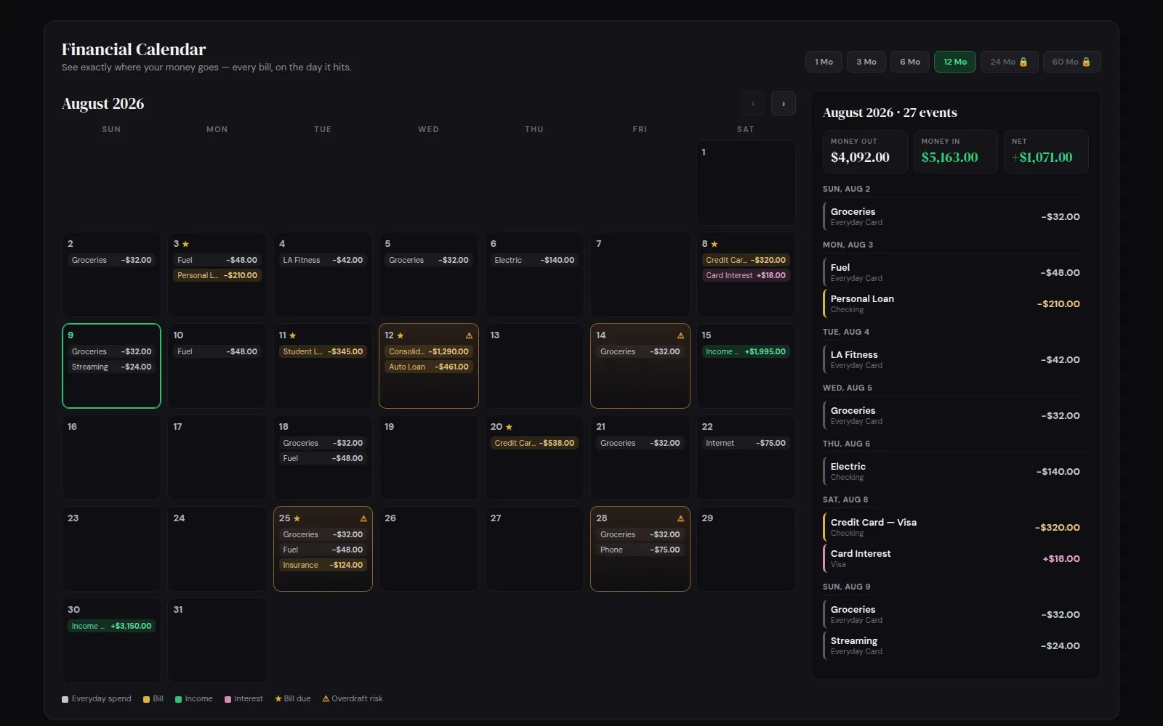Click the Interest legend pink swatch
This screenshot has height=726, width=1163.
228,699
